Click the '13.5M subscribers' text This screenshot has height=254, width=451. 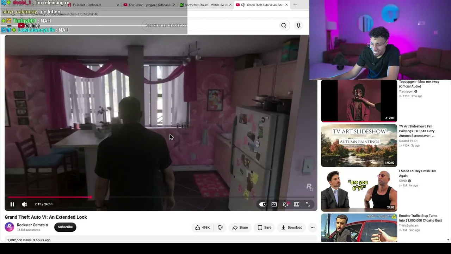(x=29, y=230)
